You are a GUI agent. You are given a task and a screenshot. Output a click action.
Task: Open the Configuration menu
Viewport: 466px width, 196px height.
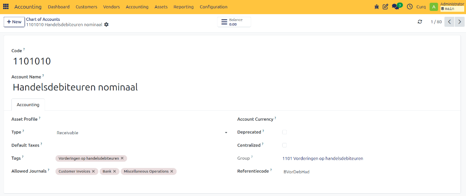(x=213, y=7)
